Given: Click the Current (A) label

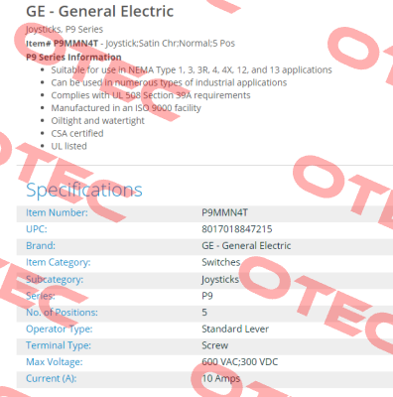Looking at the screenshot, I should [x=52, y=378].
